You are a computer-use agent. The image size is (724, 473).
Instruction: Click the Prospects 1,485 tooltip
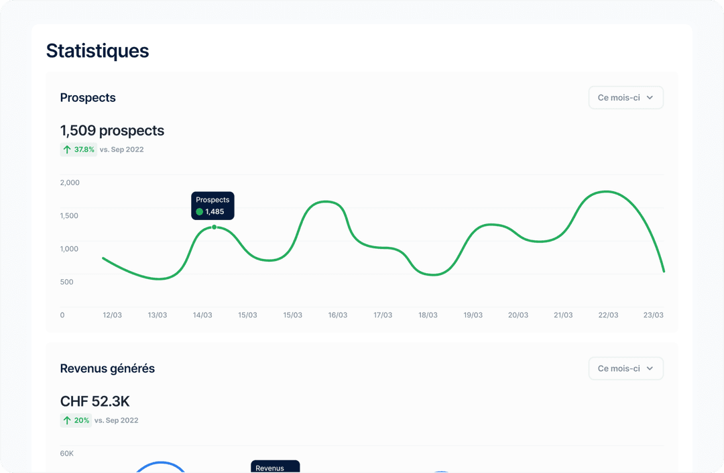(x=213, y=205)
